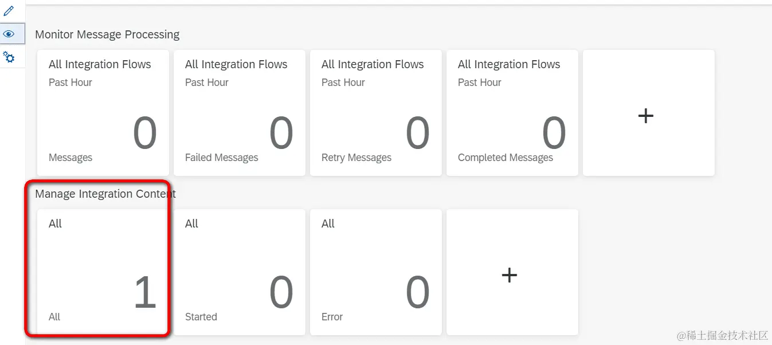Screen dimensions: 772x345
Task: Click the Monitor Message Processing section heading
Action: pos(107,35)
